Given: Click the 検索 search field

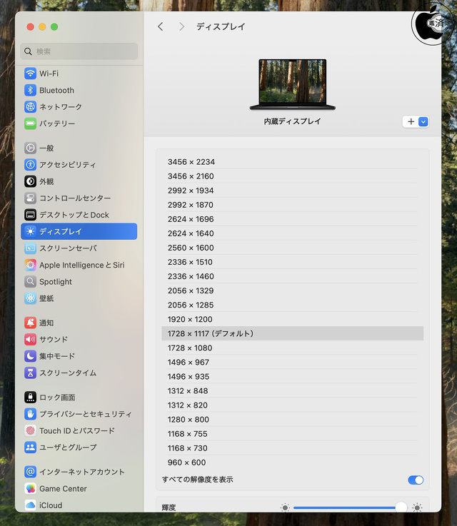Looking at the screenshot, I should coord(79,51).
